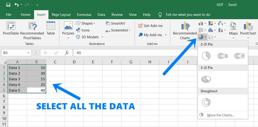258x127 pixels.
Task: Click cell B4 containing 25
Action: [x=36, y=85]
